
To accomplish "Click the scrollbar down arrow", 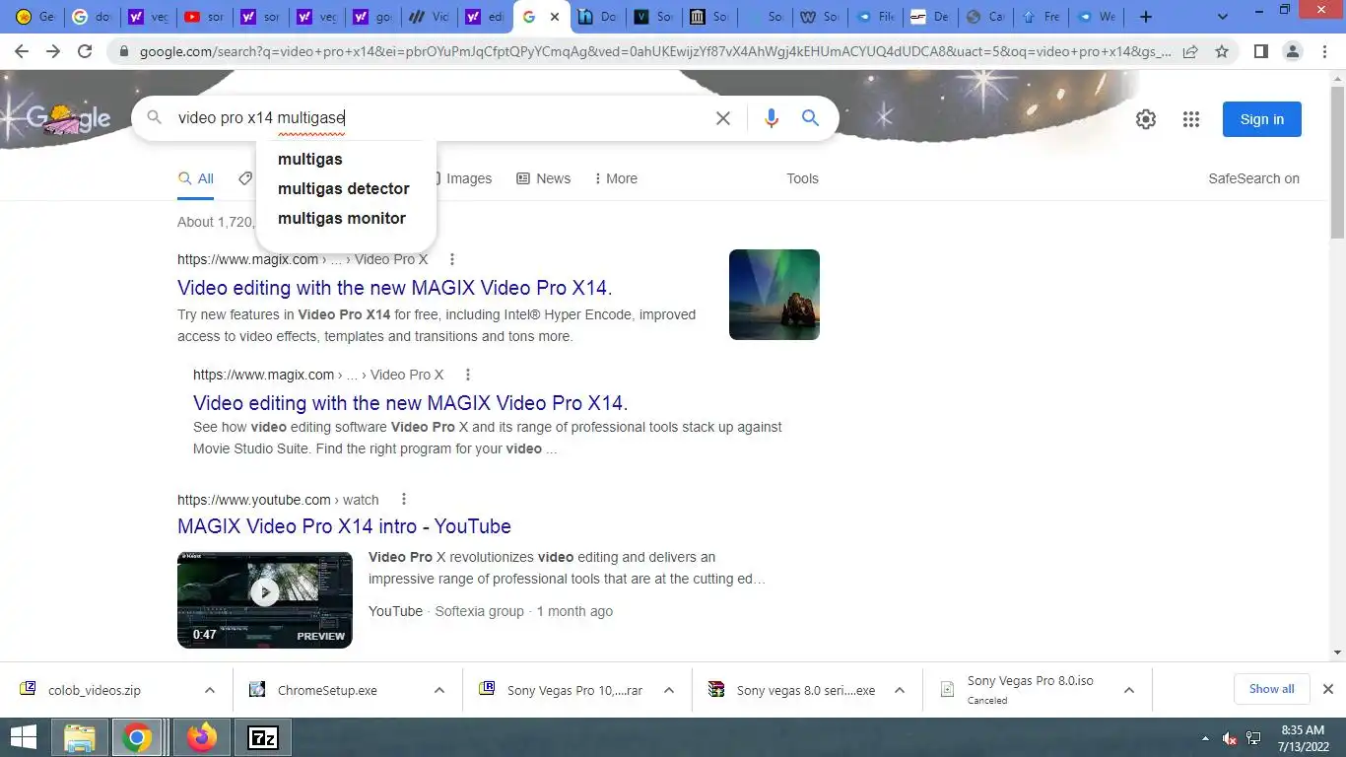I will tap(1337, 653).
